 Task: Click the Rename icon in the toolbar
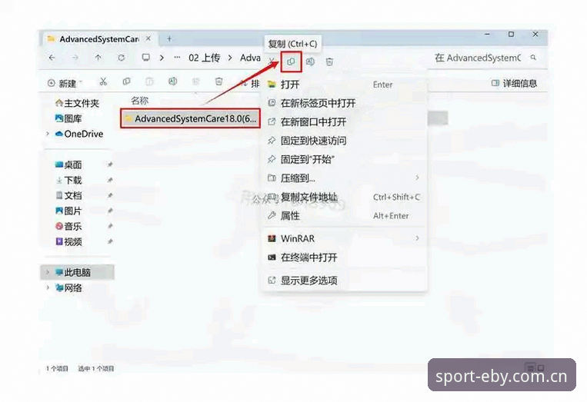click(x=172, y=81)
